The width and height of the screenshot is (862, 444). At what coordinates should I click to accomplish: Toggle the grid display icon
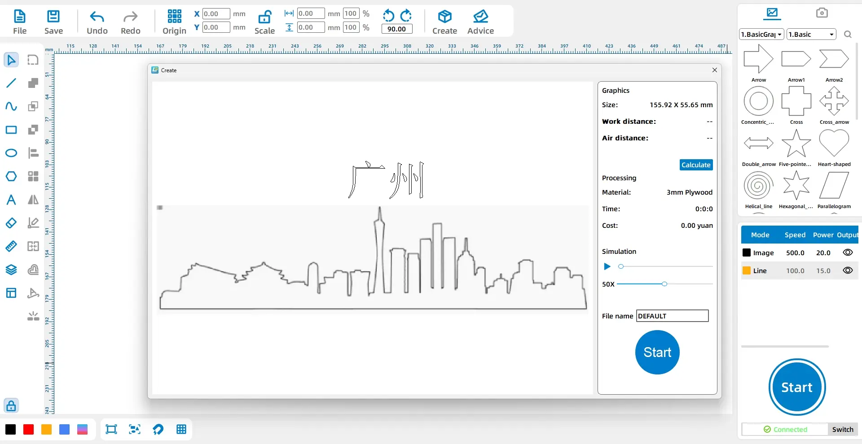181,430
